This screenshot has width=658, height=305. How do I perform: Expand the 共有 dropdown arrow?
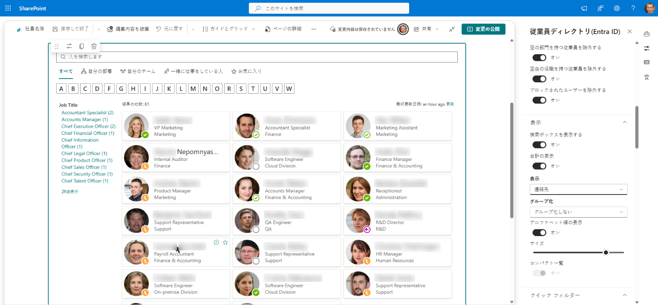tap(437, 29)
